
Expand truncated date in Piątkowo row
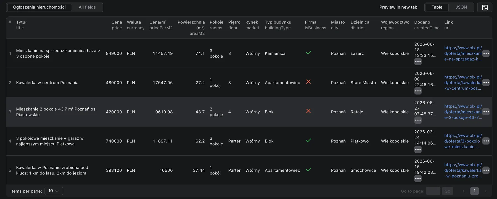tap(418, 149)
